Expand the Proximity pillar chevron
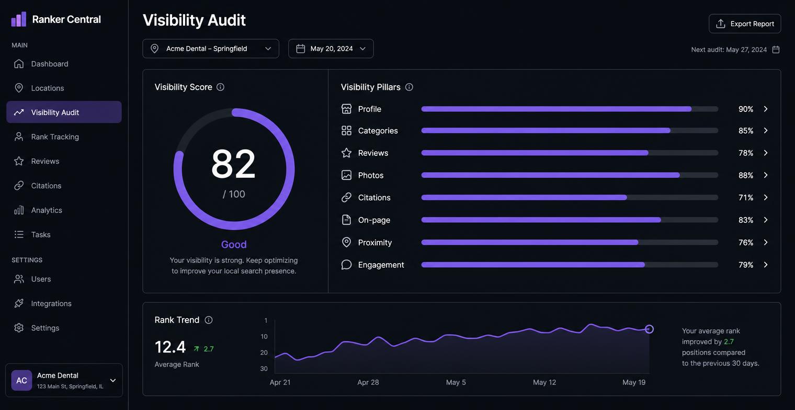The image size is (795, 410). (x=766, y=242)
